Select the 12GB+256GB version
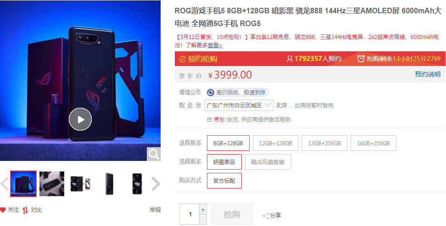 tap(324, 143)
